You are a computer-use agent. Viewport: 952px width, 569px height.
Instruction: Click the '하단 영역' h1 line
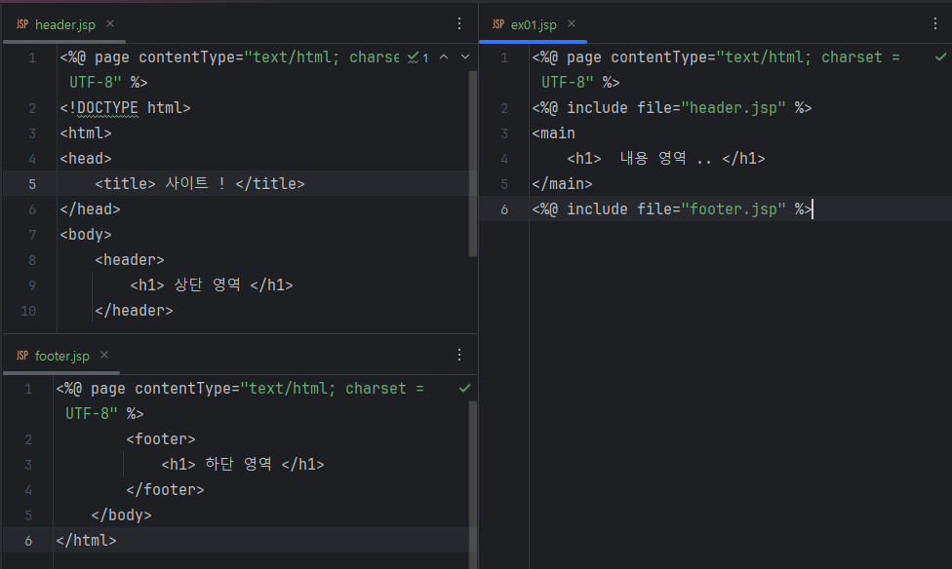tap(243, 465)
